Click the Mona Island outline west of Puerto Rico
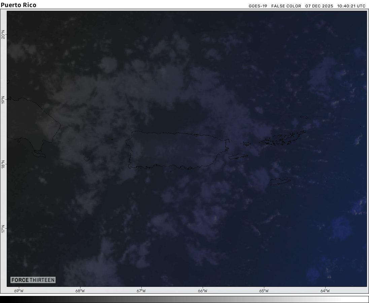 pyautogui.click(x=87, y=158)
